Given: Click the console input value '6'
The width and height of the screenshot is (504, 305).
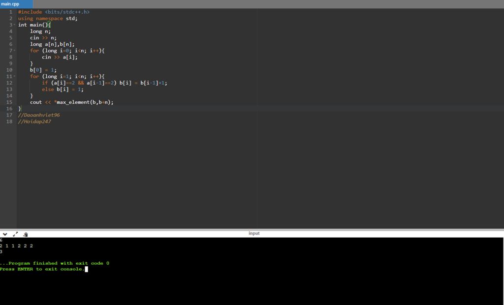Looking at the screenshot, I should point(1,240).
